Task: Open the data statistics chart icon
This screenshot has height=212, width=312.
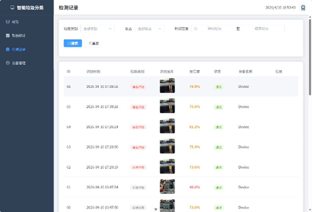Action: tap(8, 36)
